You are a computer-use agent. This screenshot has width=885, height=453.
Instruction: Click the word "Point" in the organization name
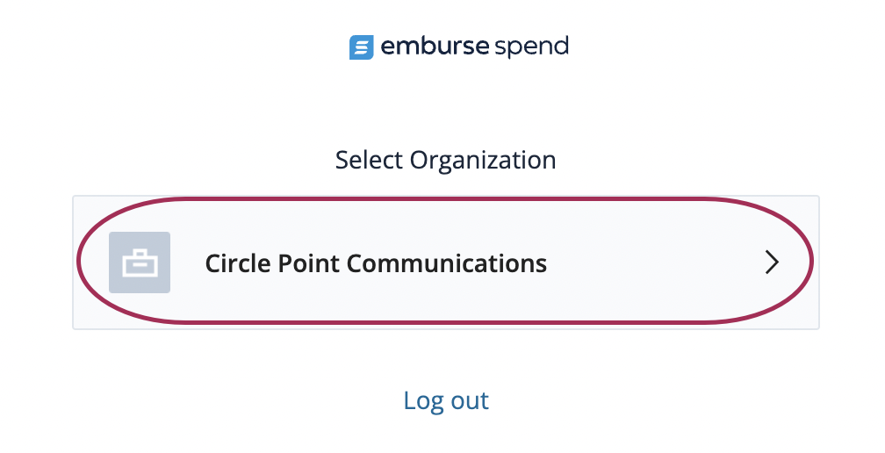pyautogui.click(x=303, y=262)
